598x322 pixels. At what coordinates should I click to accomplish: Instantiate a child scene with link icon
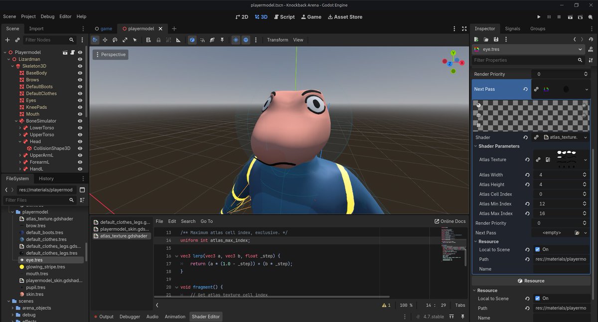tap(17, 40)
